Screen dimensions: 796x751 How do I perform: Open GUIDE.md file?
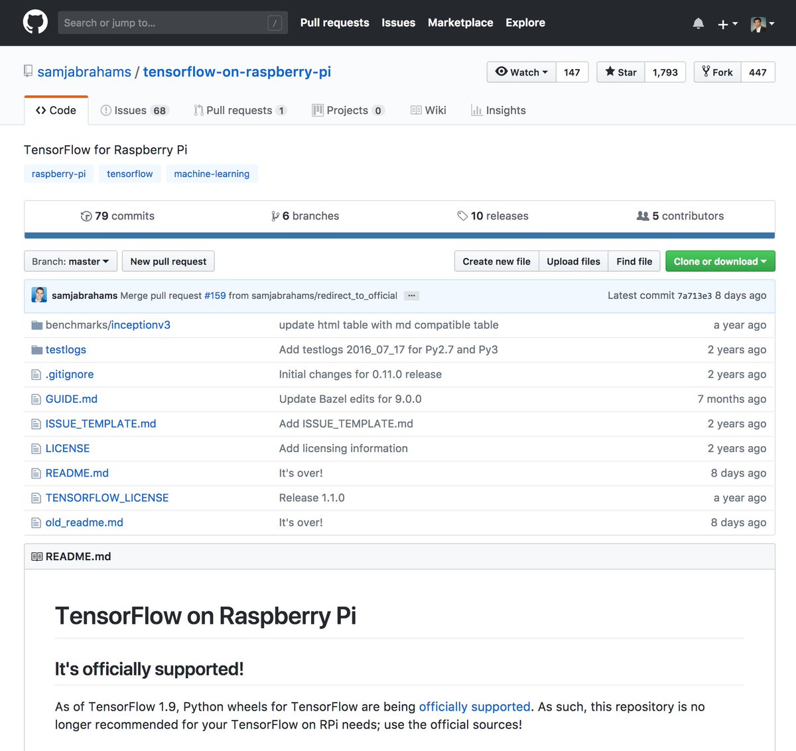(x=71, y=399)
